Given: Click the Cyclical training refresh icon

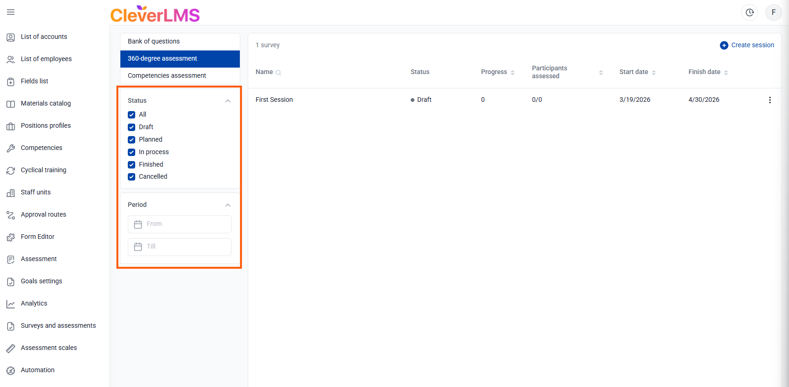Looking at the screenshot, I should tap(11, 170).
